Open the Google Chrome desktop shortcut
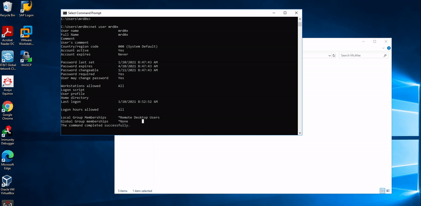 [7, 110]
